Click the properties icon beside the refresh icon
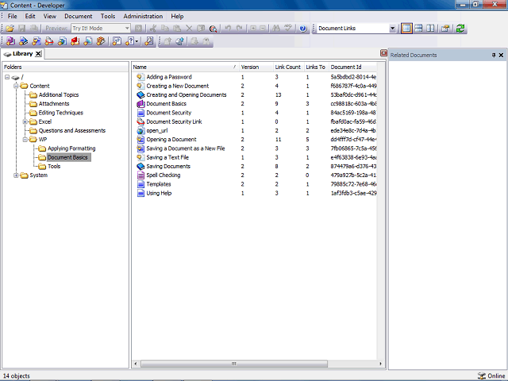Image resolution: width=508 pixels, height=381 pixels. [445, 29]
